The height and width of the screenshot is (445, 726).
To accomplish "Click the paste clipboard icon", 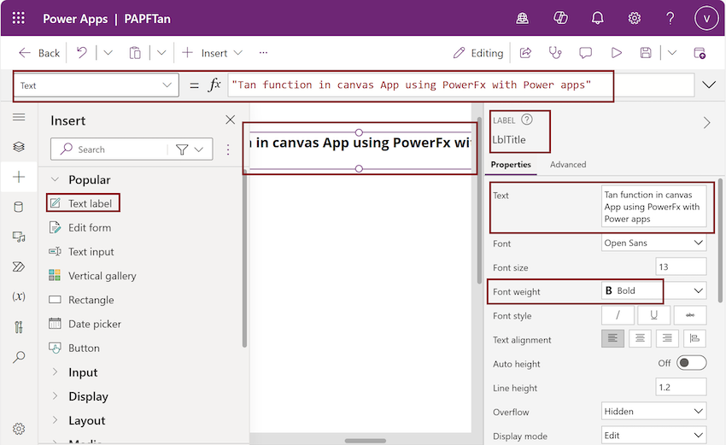I will pos(135,53).
